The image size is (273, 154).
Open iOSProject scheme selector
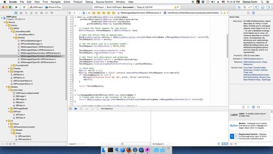click(x=36, y=7)
